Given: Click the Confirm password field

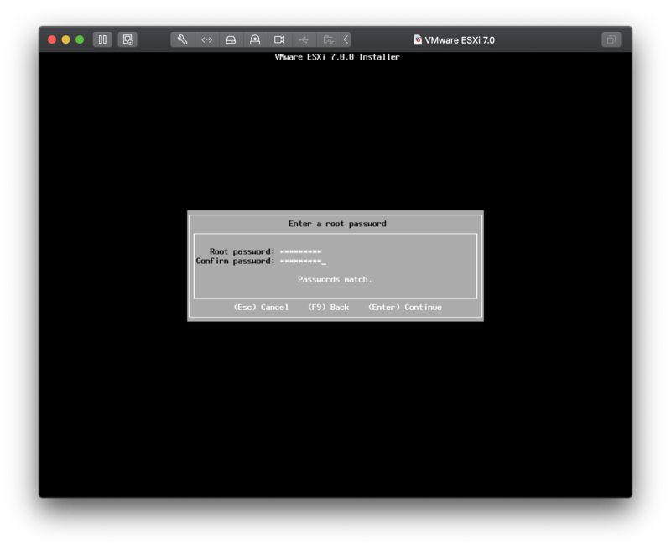Looking at the screenshot, I should [303, 261].
